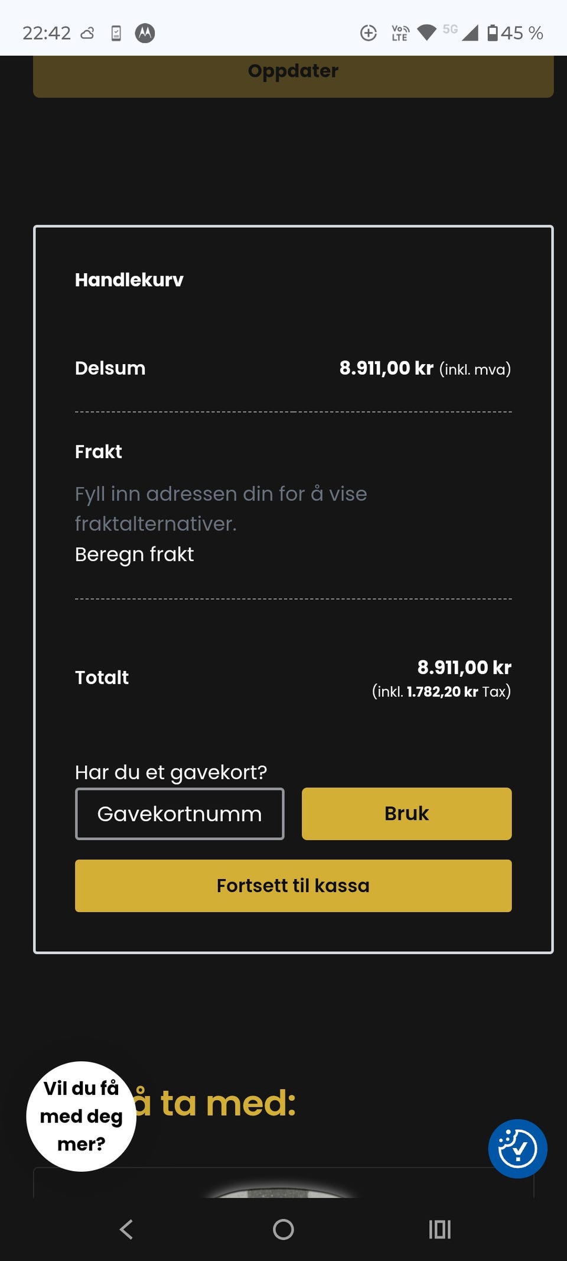Tap the battery icon in status bar
This screenshot has width=567, height=1261.
click(x=493, y=33)
